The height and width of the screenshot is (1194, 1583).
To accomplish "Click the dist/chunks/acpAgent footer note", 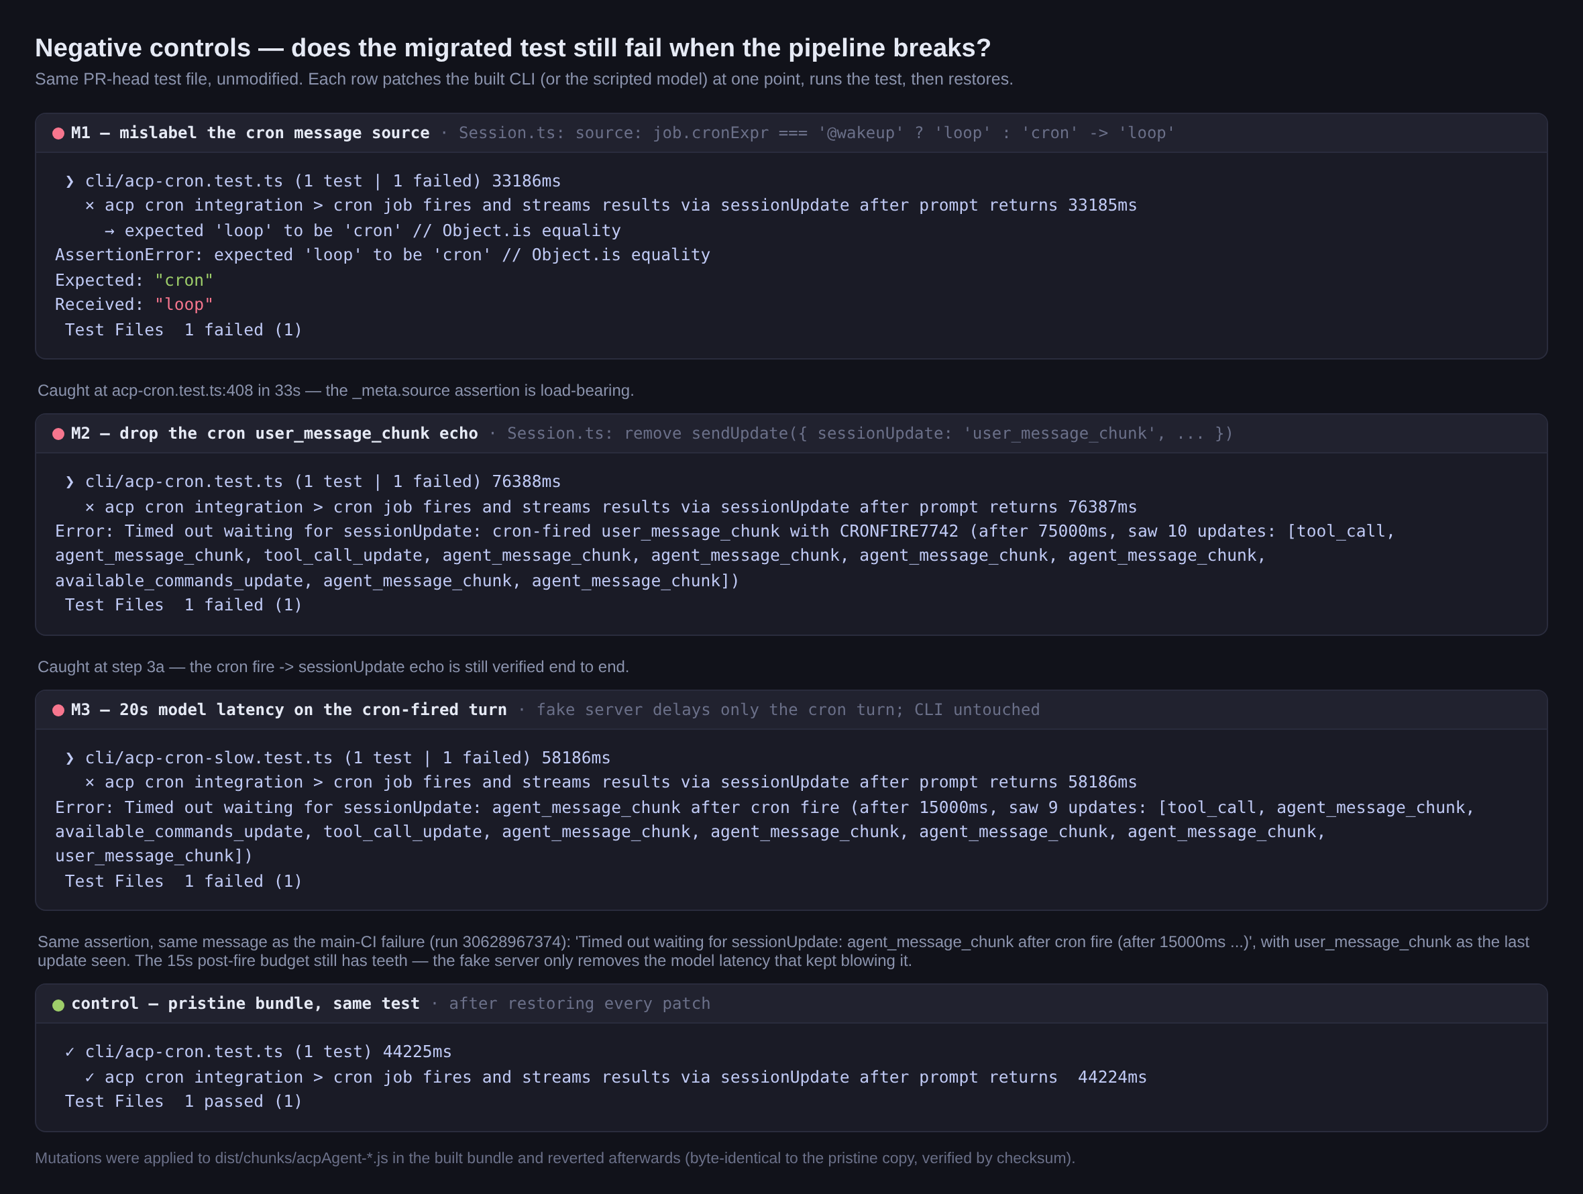I will [x=555, y=1158].
